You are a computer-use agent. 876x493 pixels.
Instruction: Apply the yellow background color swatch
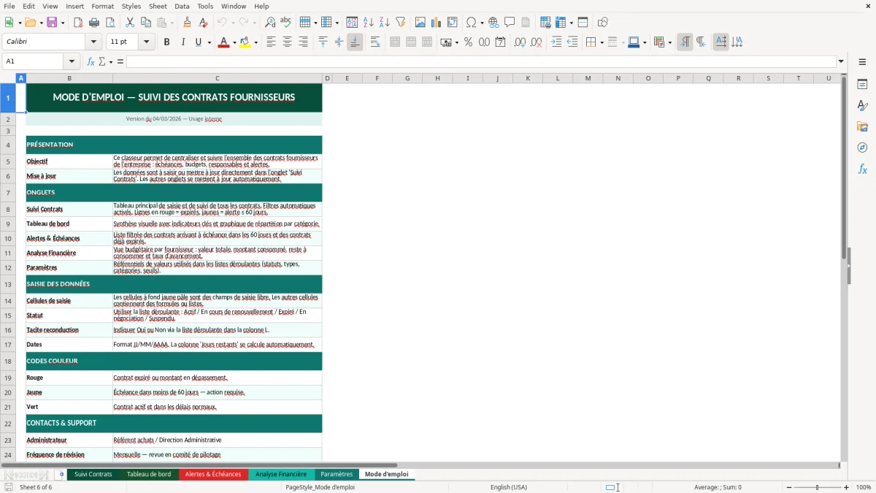pyautogui.click(x=245, y=42)
